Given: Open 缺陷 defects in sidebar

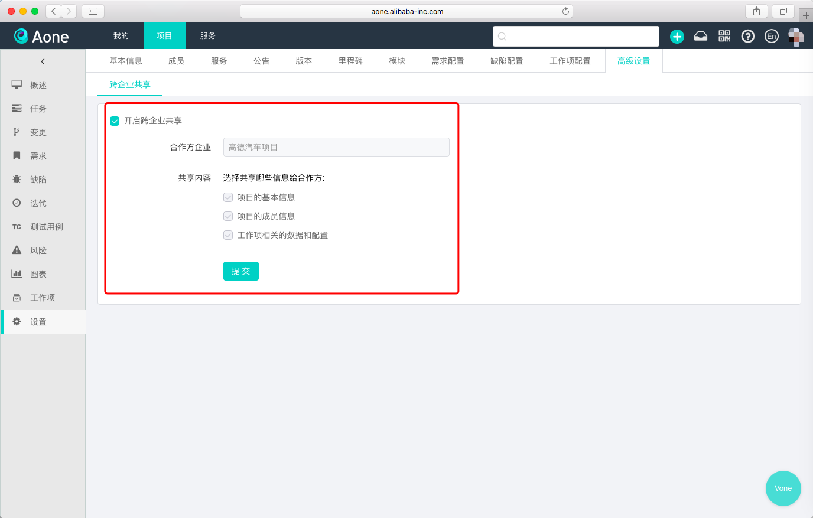Looking at the screenshot, I should (43, 180).
